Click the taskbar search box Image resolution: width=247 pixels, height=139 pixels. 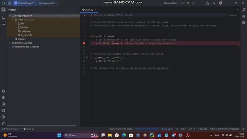tap(81, 136)
